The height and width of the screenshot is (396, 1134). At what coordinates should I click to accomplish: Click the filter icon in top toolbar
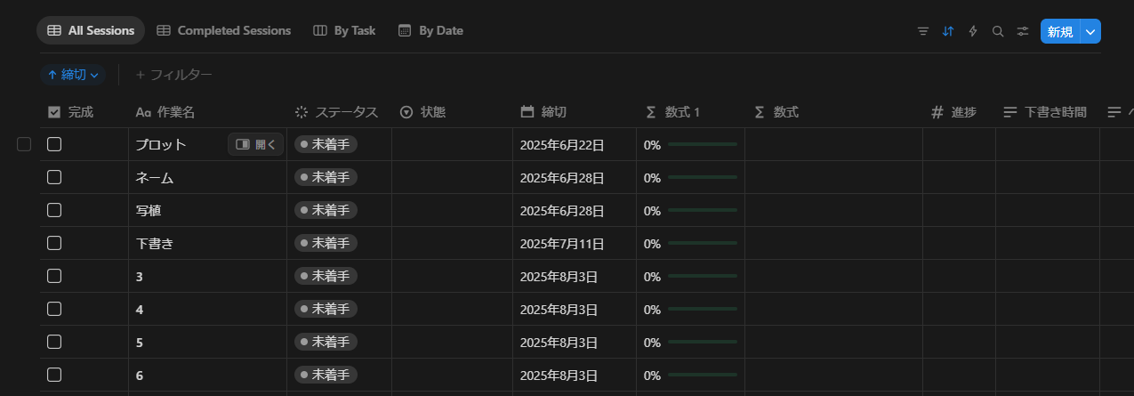[923, 31]
